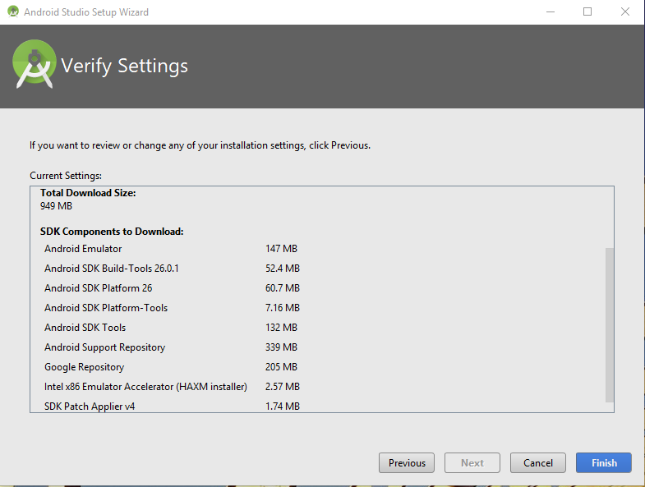Select the Android Emulator row
This screenshot has width=645, height=487.
(x=83, y=249)
